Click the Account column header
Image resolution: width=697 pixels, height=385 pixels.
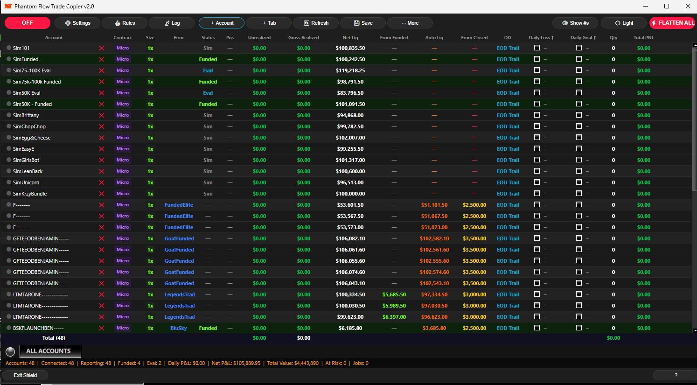[x=54, y=38]
